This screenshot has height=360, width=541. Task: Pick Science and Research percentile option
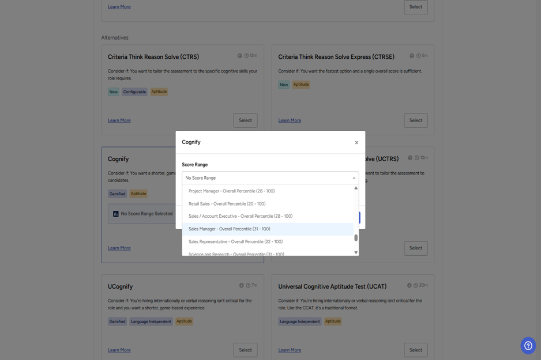click(268, 253)
